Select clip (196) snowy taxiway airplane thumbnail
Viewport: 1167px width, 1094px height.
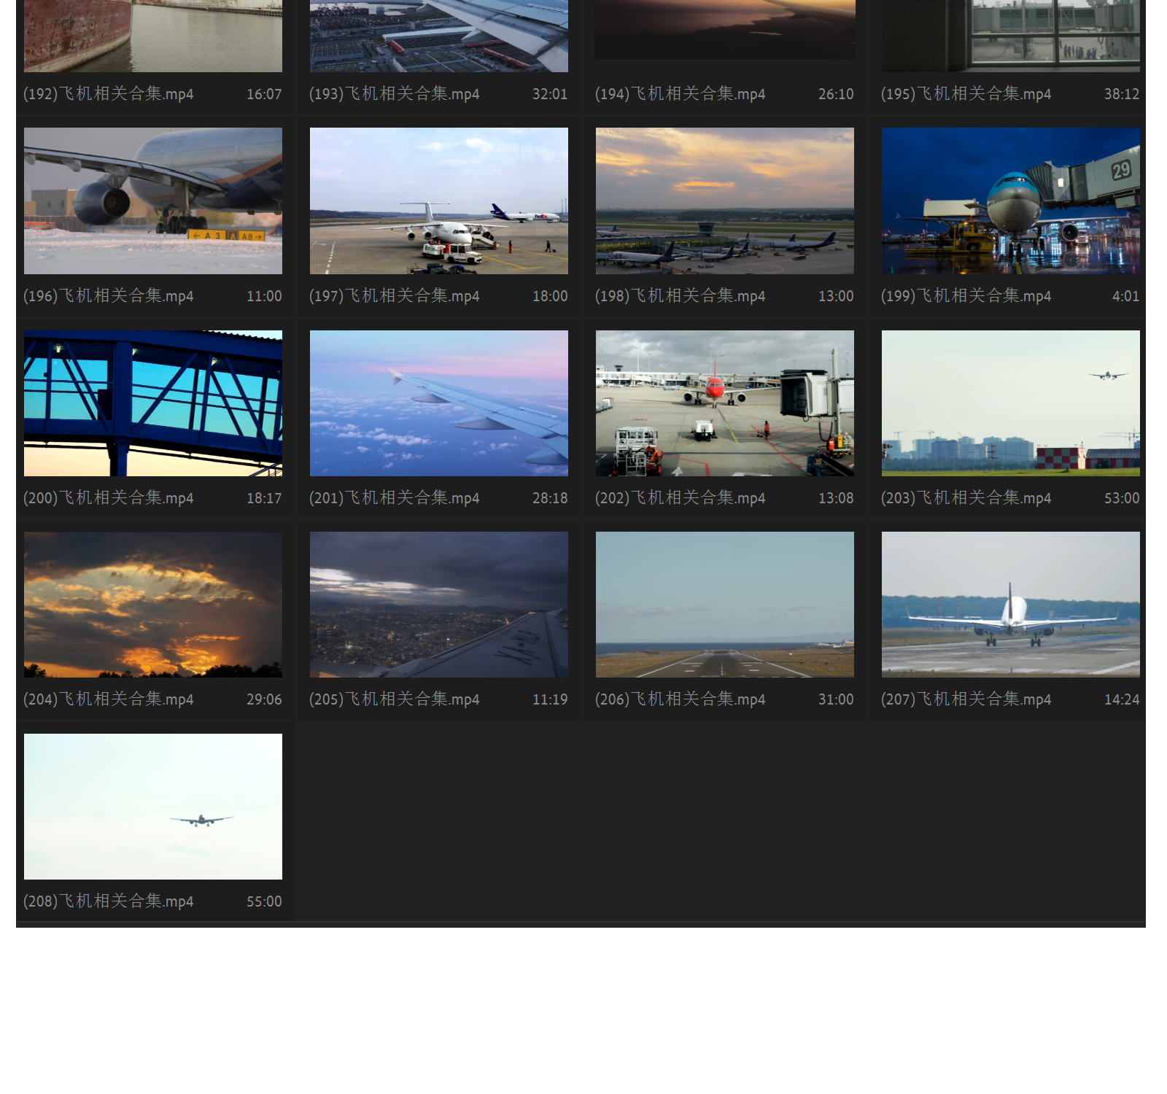[x=153, y=201]
